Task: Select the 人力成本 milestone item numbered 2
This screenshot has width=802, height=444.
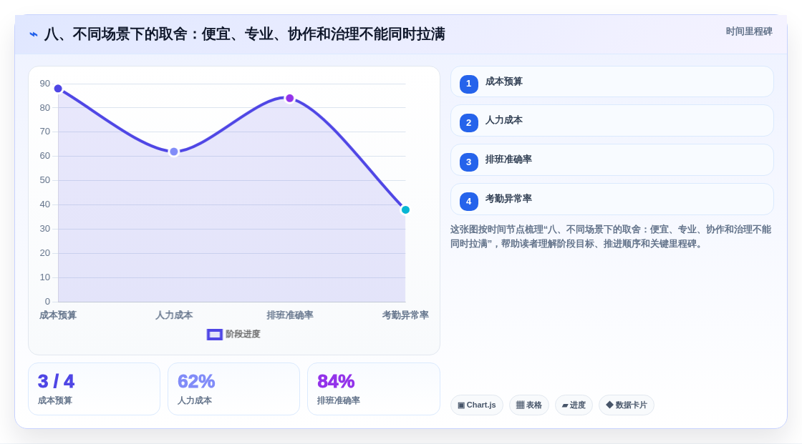Action: [x=612, y=121]
